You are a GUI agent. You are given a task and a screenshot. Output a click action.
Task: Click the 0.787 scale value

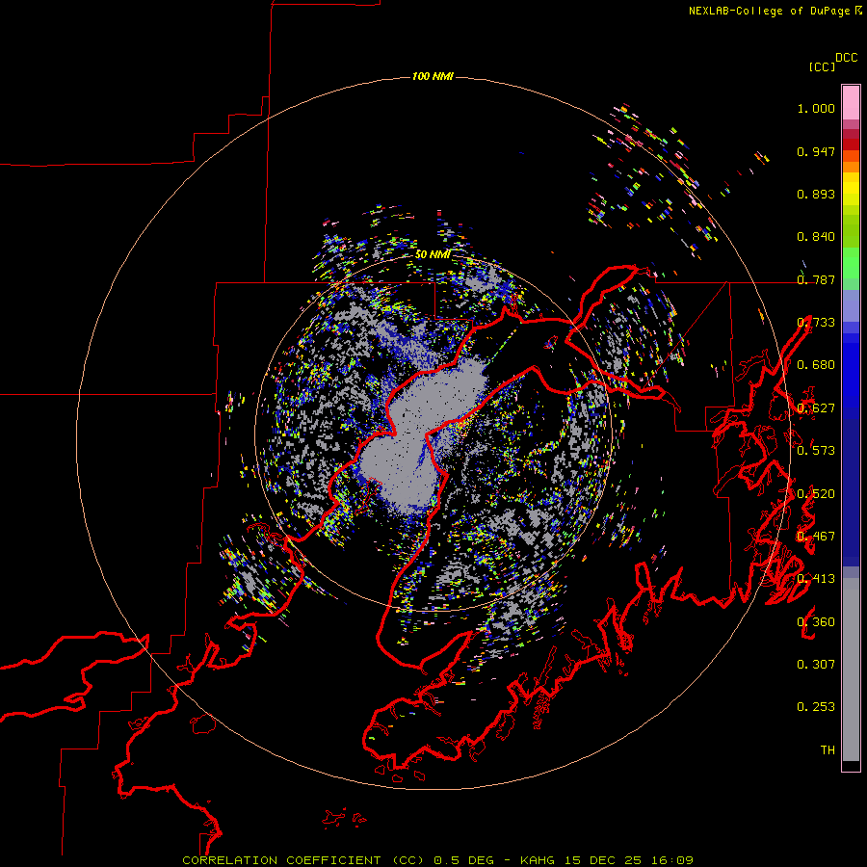click(816, 279)
